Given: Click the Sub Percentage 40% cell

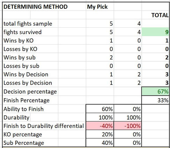Looking at the screenshot, I should pyautogui.click(x=100, y=143).
